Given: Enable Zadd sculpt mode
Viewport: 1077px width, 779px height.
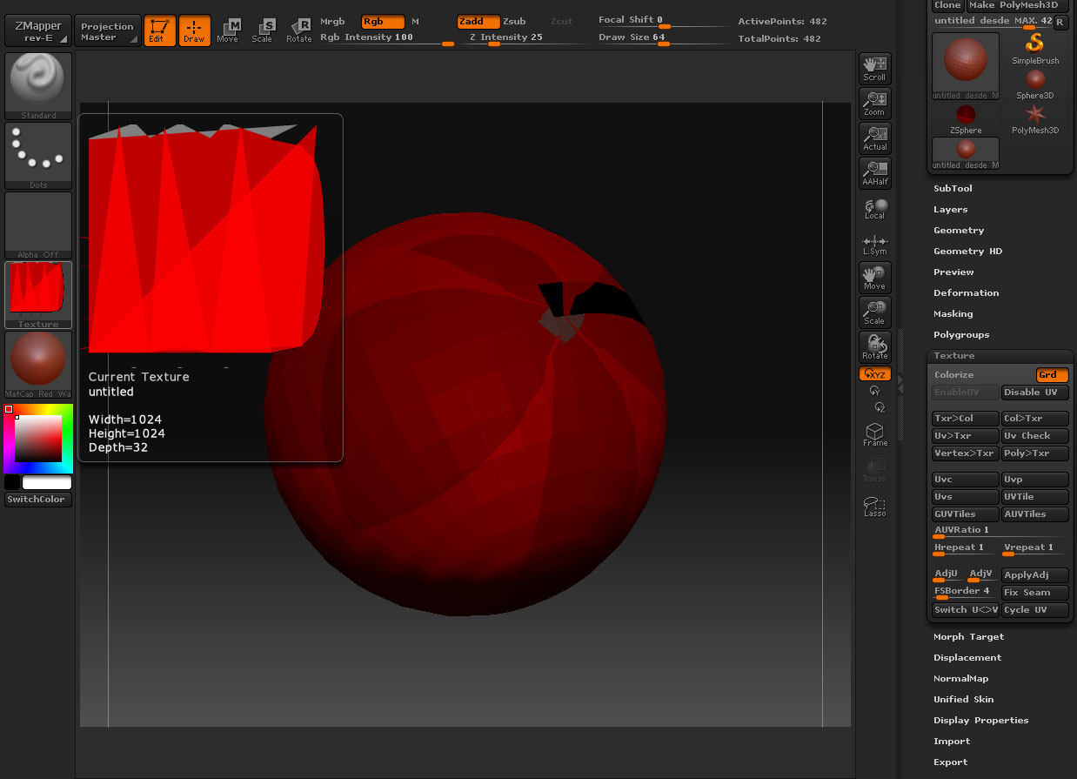Looking at the screenshot, I should pyautogui.click(x=478, y=22).
